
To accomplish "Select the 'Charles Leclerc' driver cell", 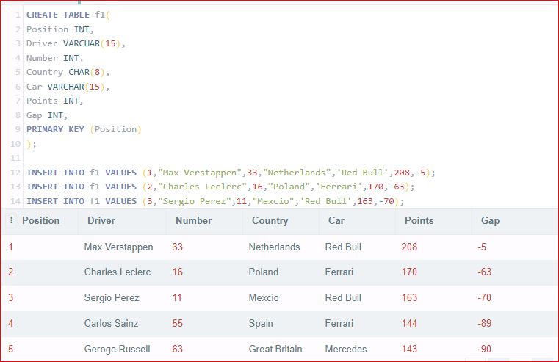I will click(118, 272).
